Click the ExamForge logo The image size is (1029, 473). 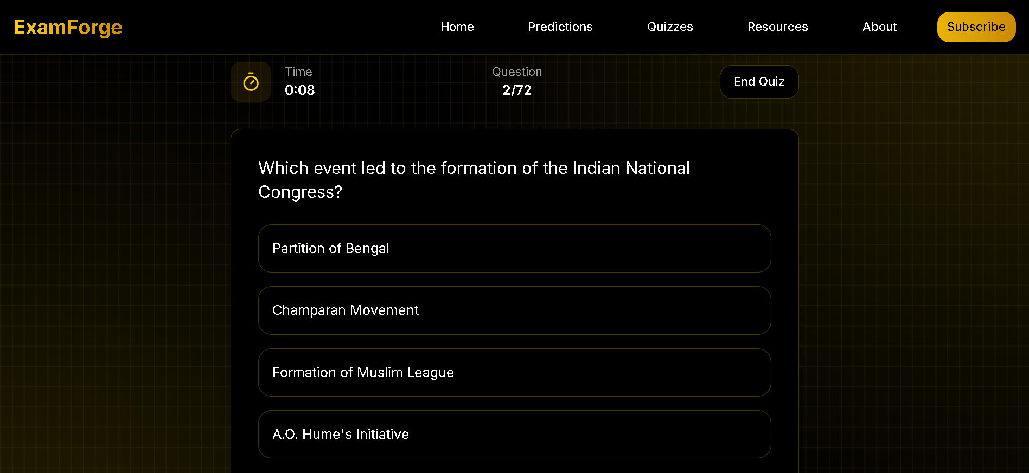[x=68, y=27]
